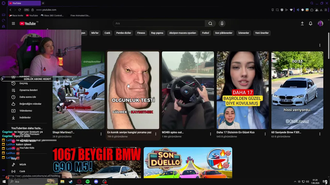
Task: Open the Xbox 360 Controll... bookmark
Action: point(52,15)
